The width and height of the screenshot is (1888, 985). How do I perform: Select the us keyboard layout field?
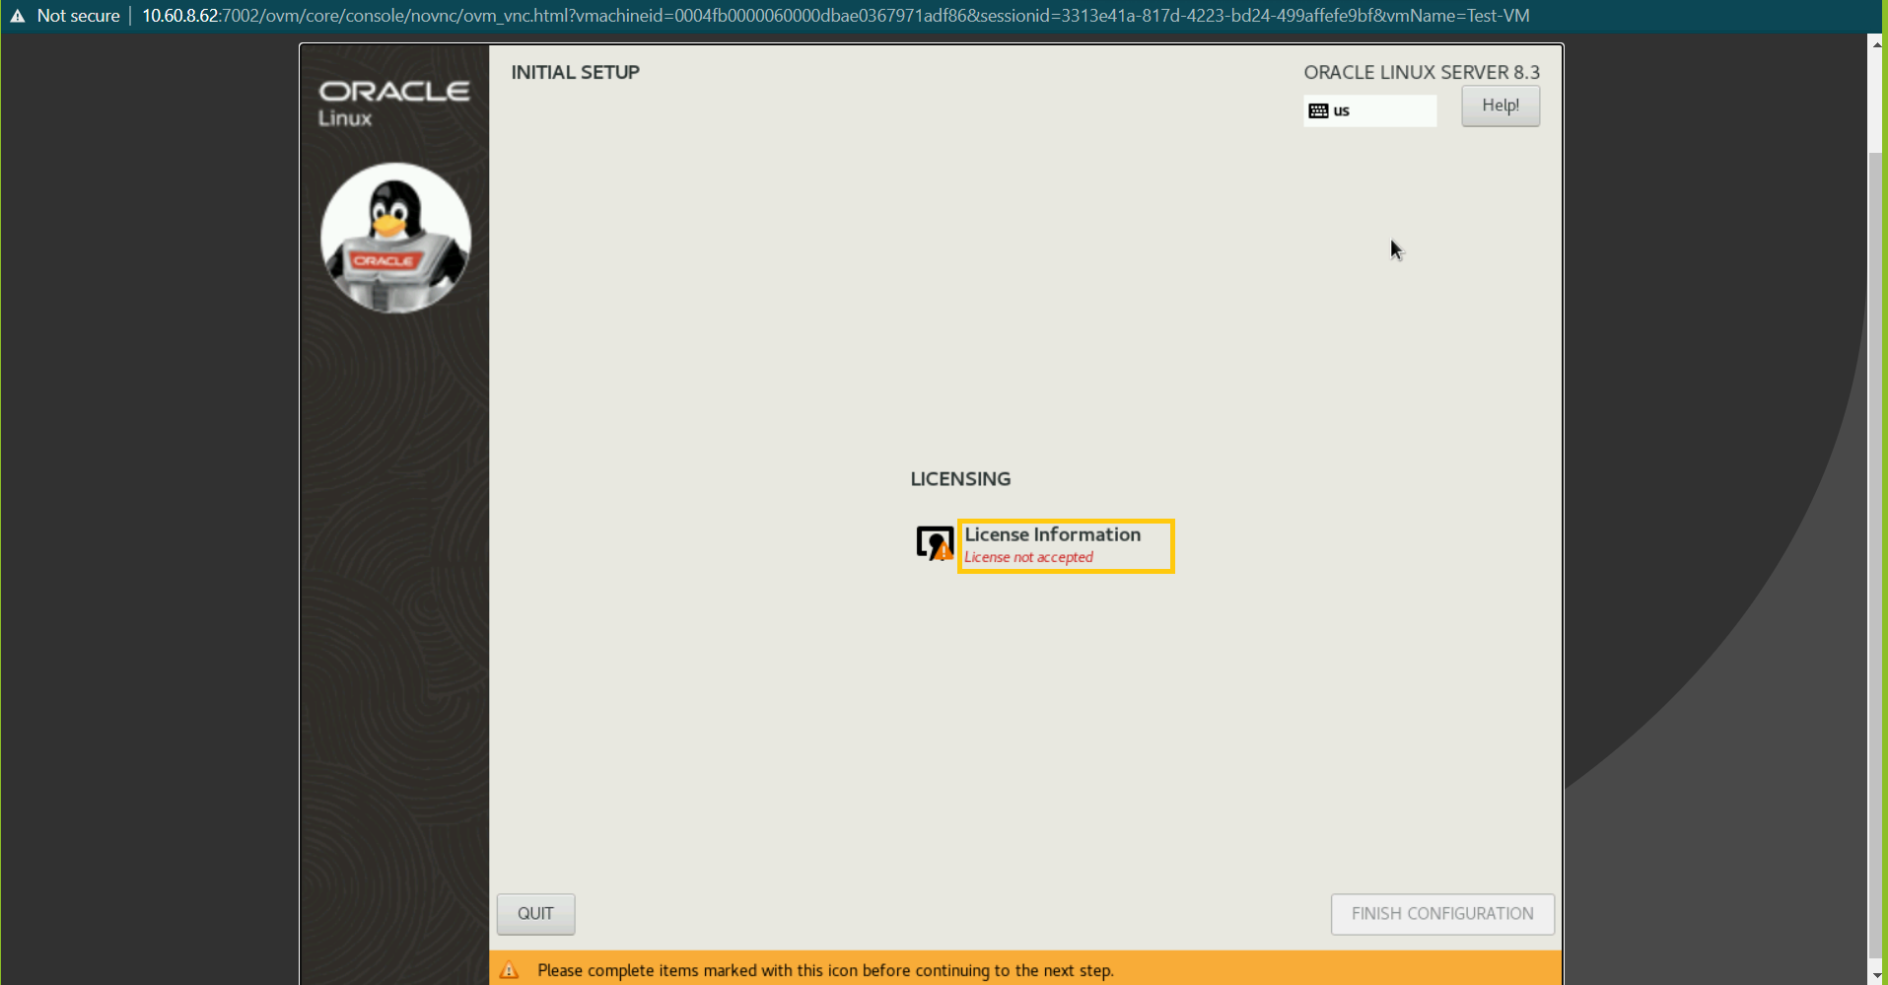tap(1369, 110)
